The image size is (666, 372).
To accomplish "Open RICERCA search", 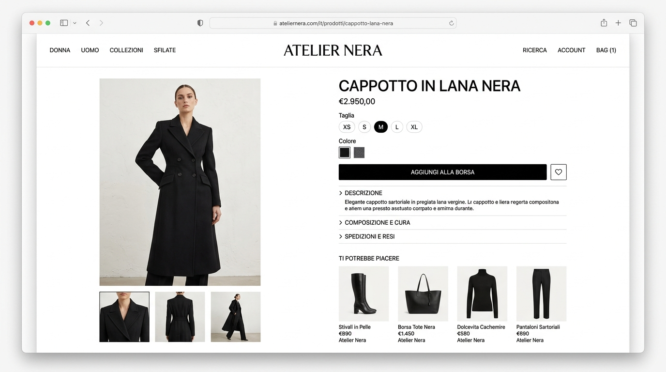I will pos(535,50).
